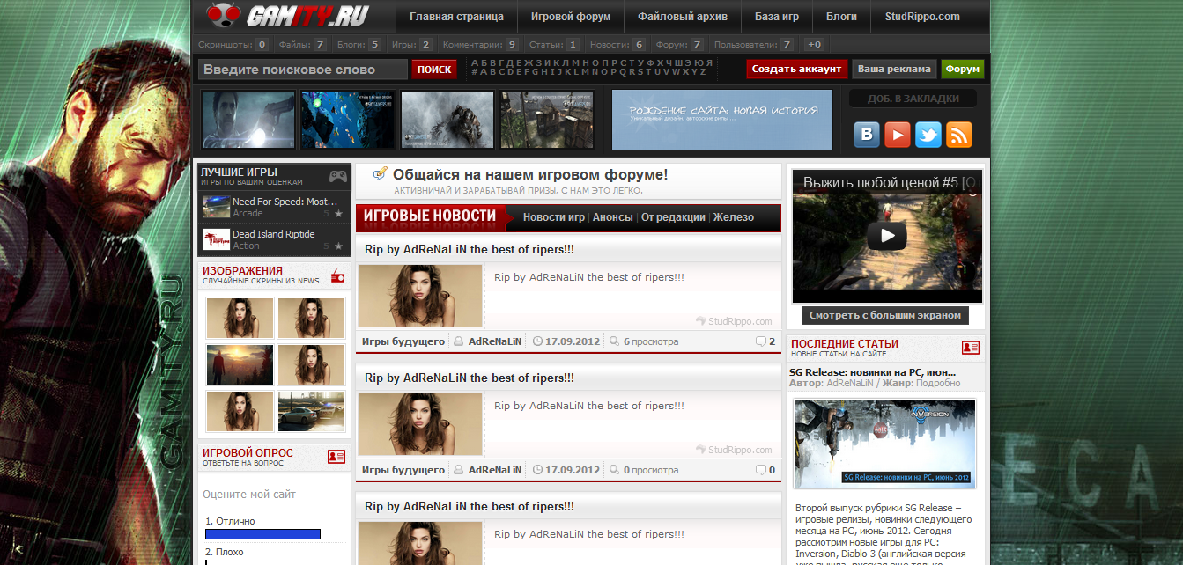Screen dimensions: 1183x565
Task: Open the Скриншоты counter link
Action: [x=233, y=44]
